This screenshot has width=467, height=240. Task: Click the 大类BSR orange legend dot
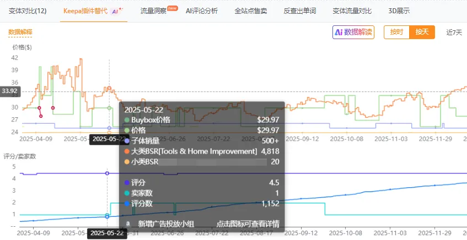click(x=127, y=151)
